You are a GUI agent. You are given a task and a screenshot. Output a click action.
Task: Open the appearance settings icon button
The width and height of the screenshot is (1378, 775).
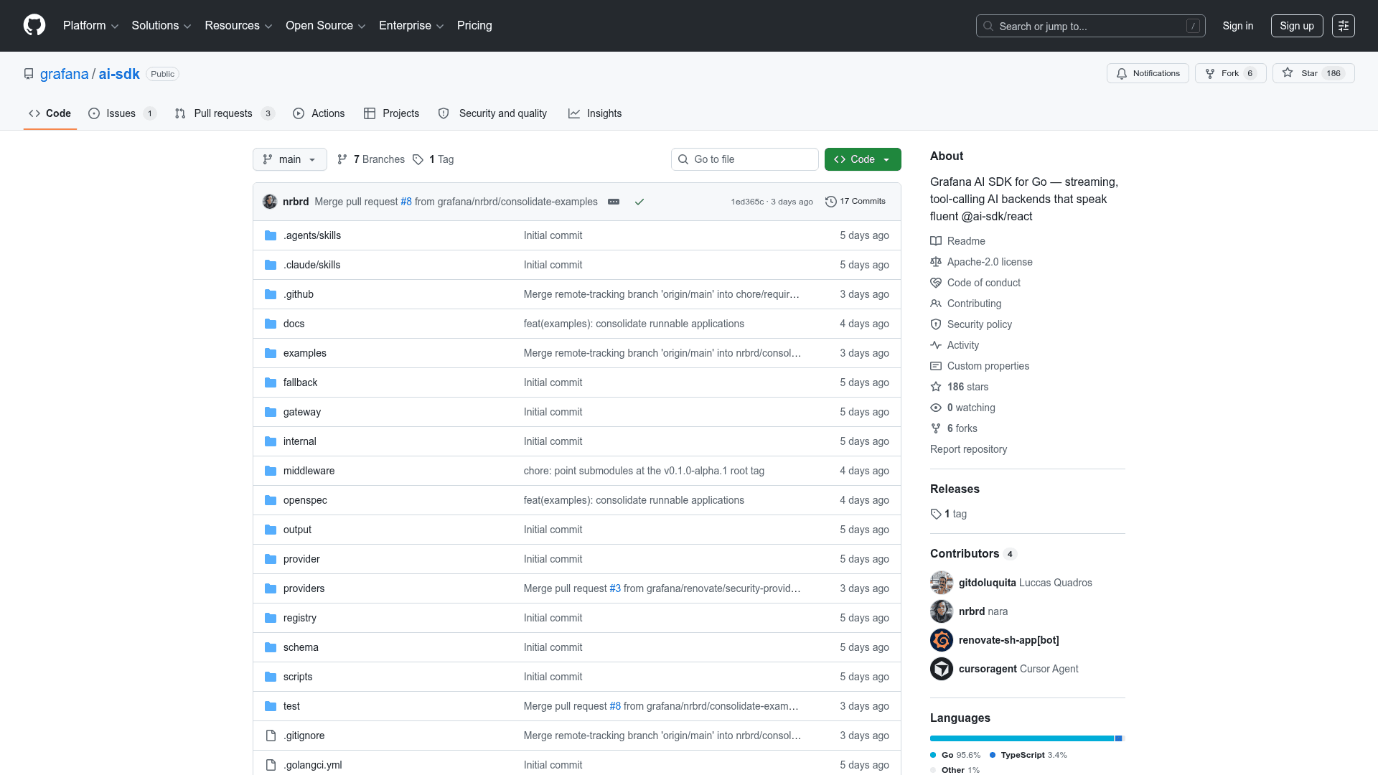(x=1344, y=26)
